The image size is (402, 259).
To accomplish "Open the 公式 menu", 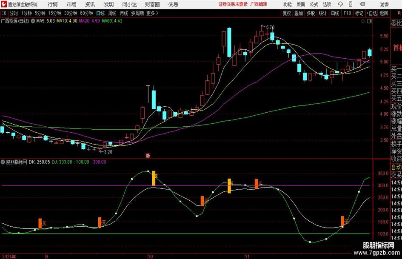I will (314, 4).
